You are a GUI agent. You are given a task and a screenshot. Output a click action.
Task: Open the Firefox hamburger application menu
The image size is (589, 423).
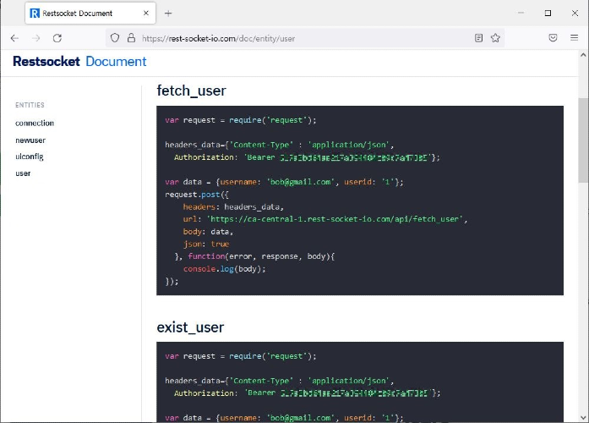point(575,38)
